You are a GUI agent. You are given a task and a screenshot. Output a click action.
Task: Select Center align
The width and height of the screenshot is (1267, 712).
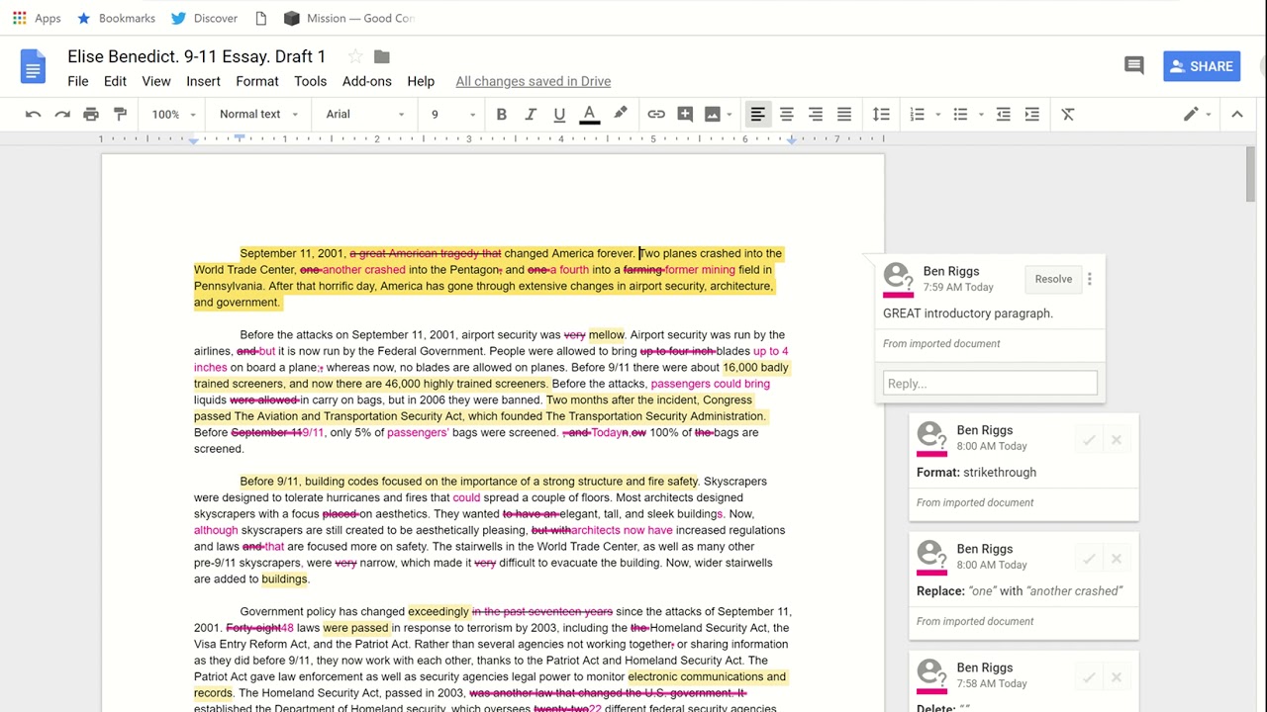pyautogui.click(x=786, y=115)
